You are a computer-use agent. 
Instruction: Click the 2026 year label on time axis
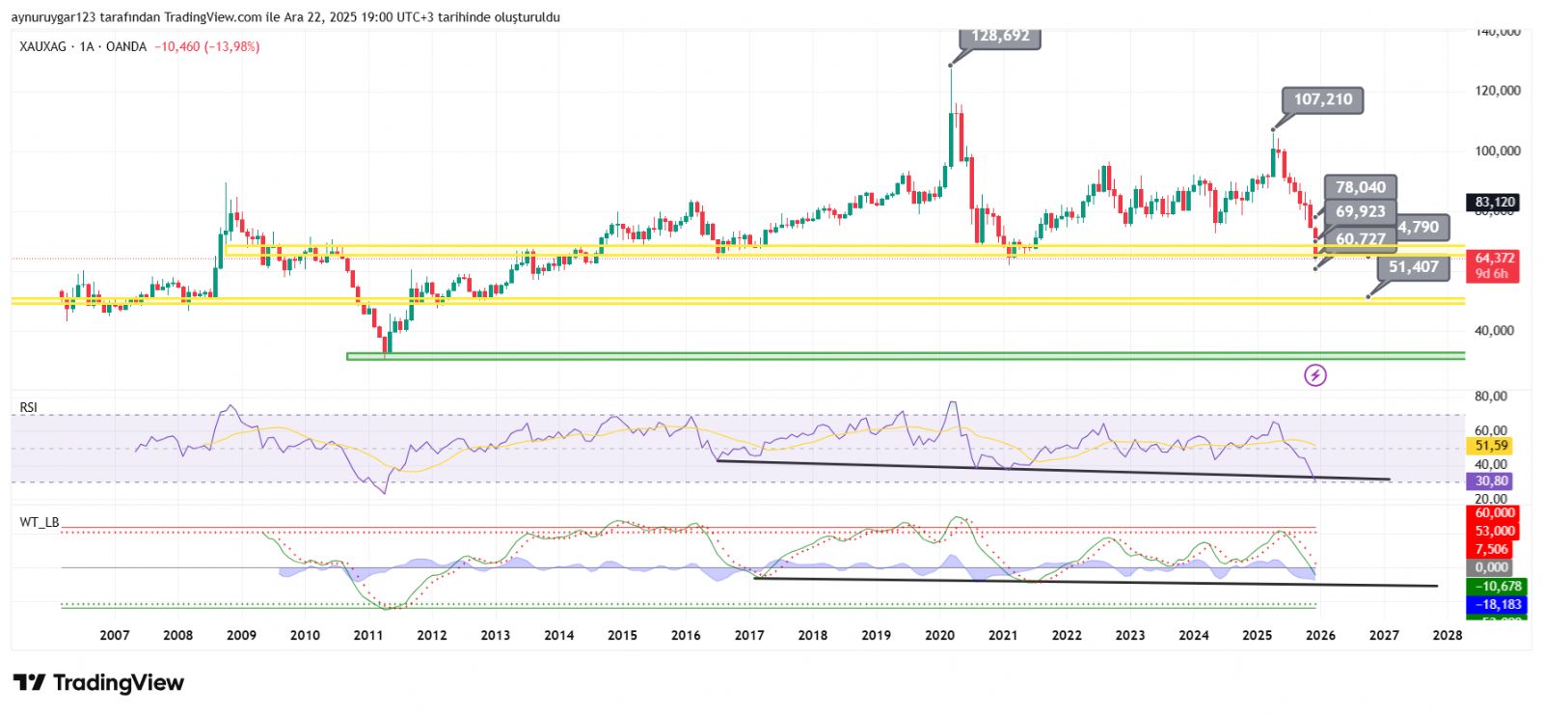tap(1320, 635)
